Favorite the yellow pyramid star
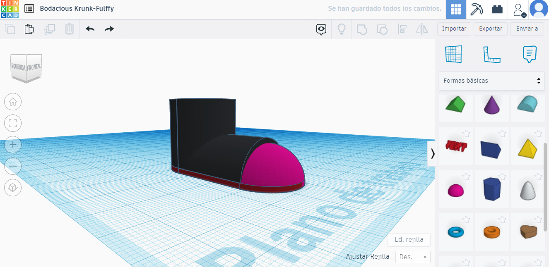The image size is (549, 267). point(538,133)
